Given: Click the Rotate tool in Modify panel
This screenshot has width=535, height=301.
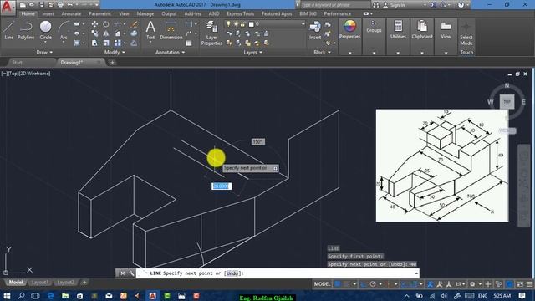Looking at the screenshot, I should click(x=106, y=24).
